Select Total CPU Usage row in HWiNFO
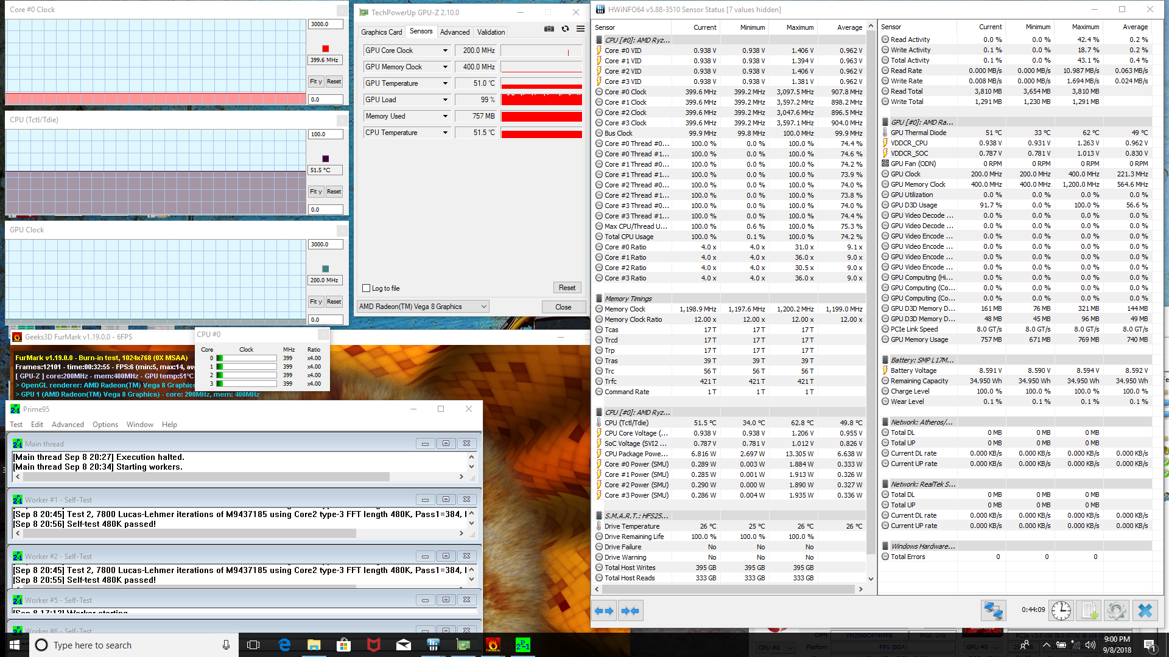This screenshot has width=1169, height=657. coord(729,237)
